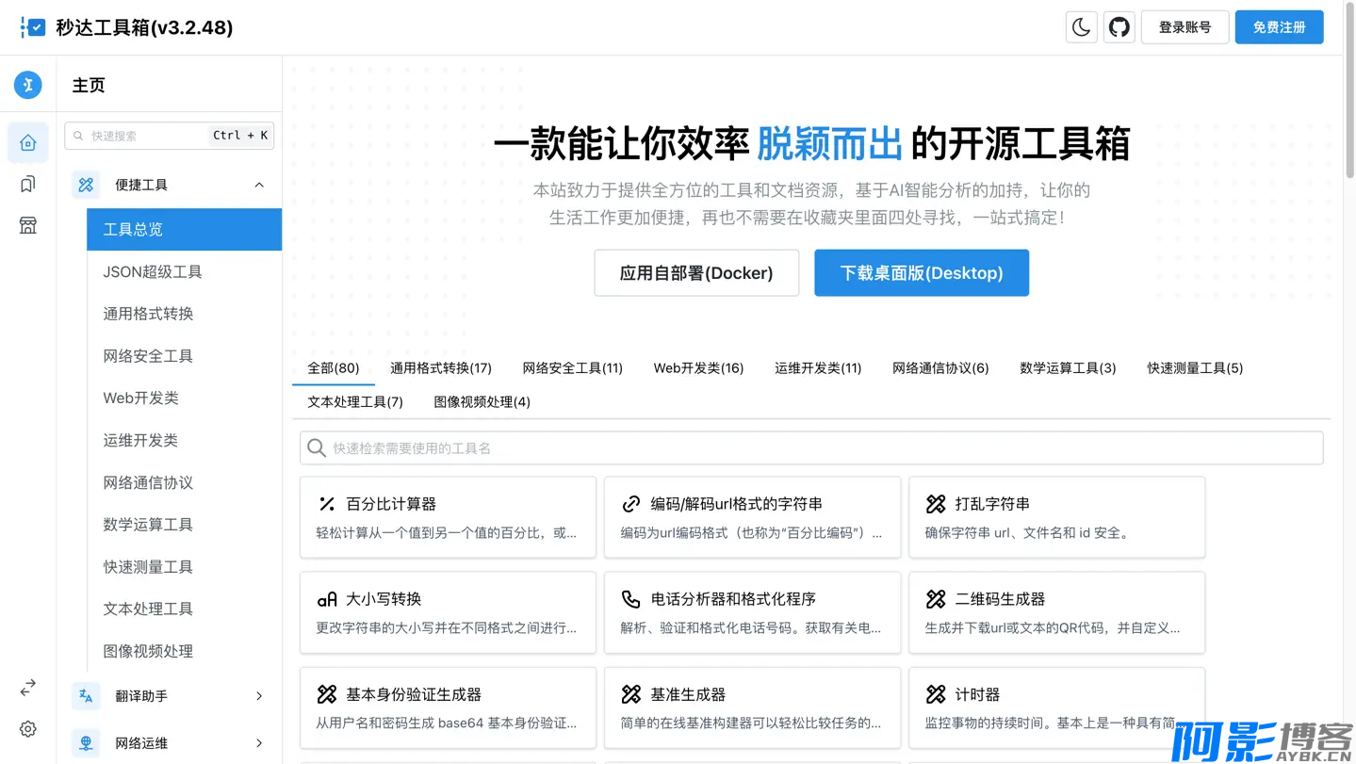Screen dimensions: 1356x764
Task: Open the store icon in left rail
Action: click(x=28, y=225)
